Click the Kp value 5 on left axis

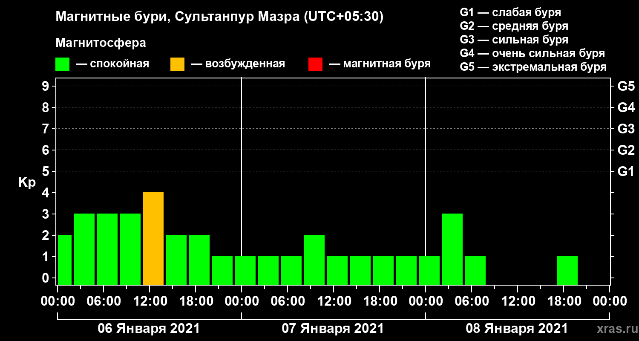(46, 172)
